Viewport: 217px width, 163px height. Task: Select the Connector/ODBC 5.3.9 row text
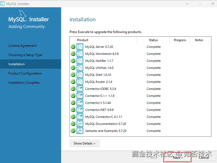(x=101, y=89)
